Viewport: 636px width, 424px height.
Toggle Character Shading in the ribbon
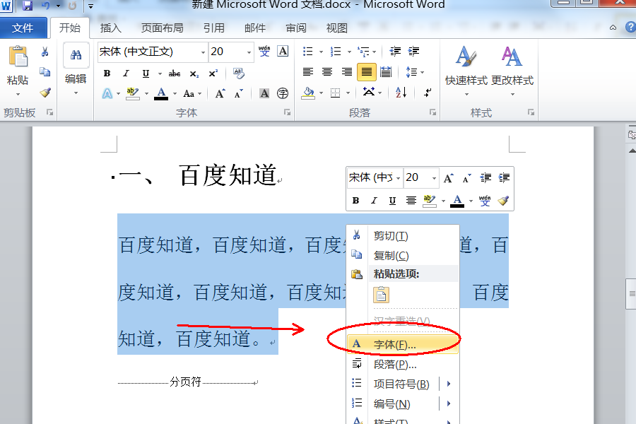pyautogui.click(x=264, y=93)
